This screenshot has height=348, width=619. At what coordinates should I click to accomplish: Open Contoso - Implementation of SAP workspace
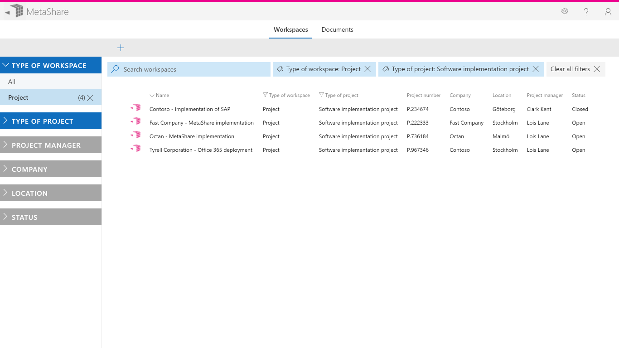pos(190,109)
